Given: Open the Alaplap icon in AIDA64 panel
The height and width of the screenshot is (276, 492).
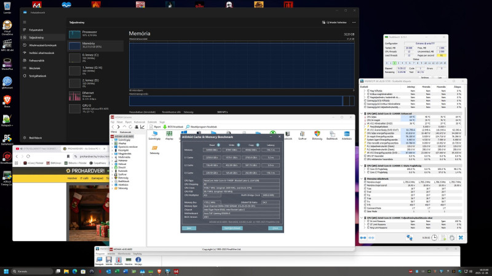Looking at the screenshot, I should 170,135.
